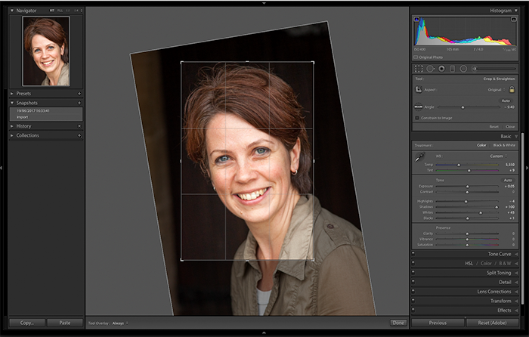Open the HSL tab
The image size is (529, 337).
coord(469,263)
